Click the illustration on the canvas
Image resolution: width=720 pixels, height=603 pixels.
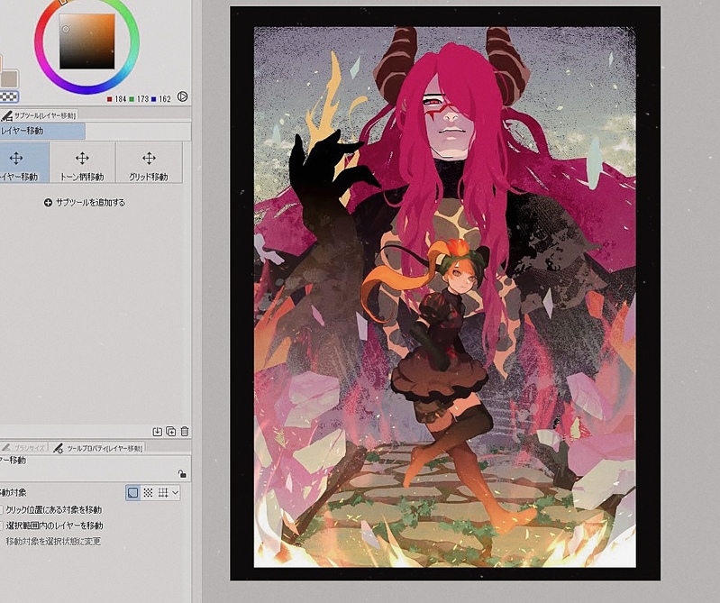(x=444, y=297)
